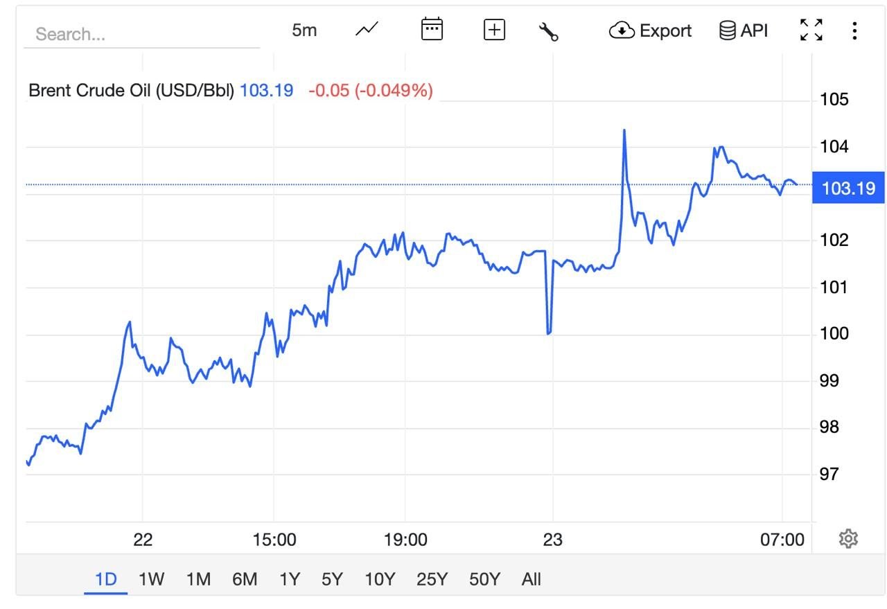Click the Export cloud download button
The width and height of the screenshot is (887, 609).
(650, 30)
